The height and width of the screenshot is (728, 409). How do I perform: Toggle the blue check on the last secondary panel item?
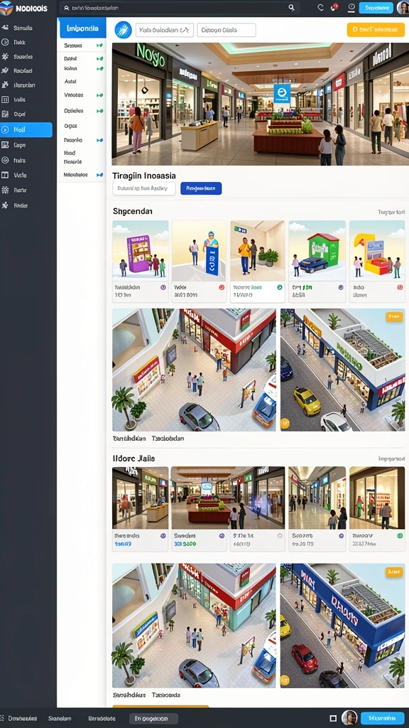(x=99, y=175)
